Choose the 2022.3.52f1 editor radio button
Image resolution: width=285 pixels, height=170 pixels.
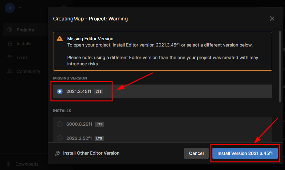tap(60, 138)
